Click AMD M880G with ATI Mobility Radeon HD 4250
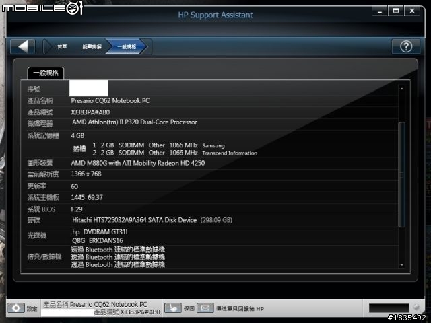 tap(137, 163)
